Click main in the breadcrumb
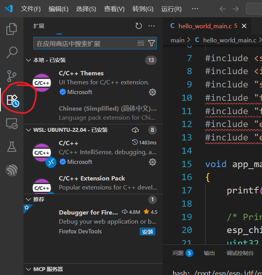 (177, 40)
